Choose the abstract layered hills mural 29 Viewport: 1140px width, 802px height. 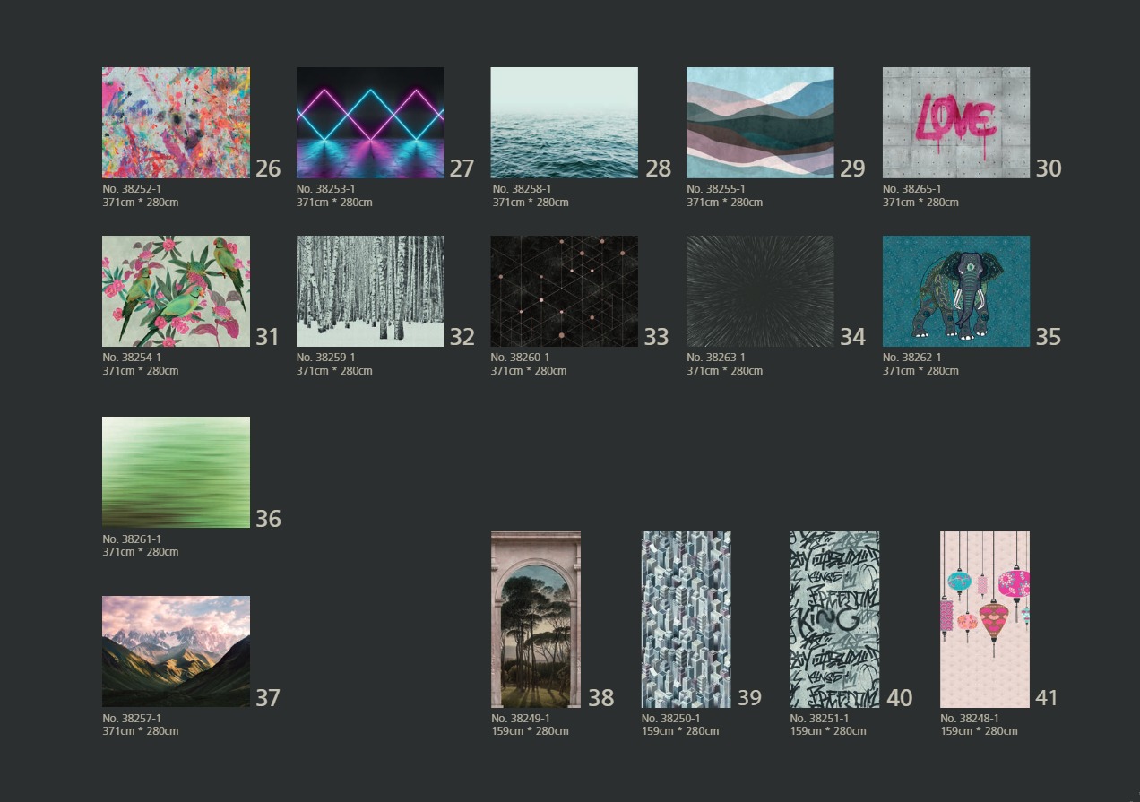[x=760, y=123]
